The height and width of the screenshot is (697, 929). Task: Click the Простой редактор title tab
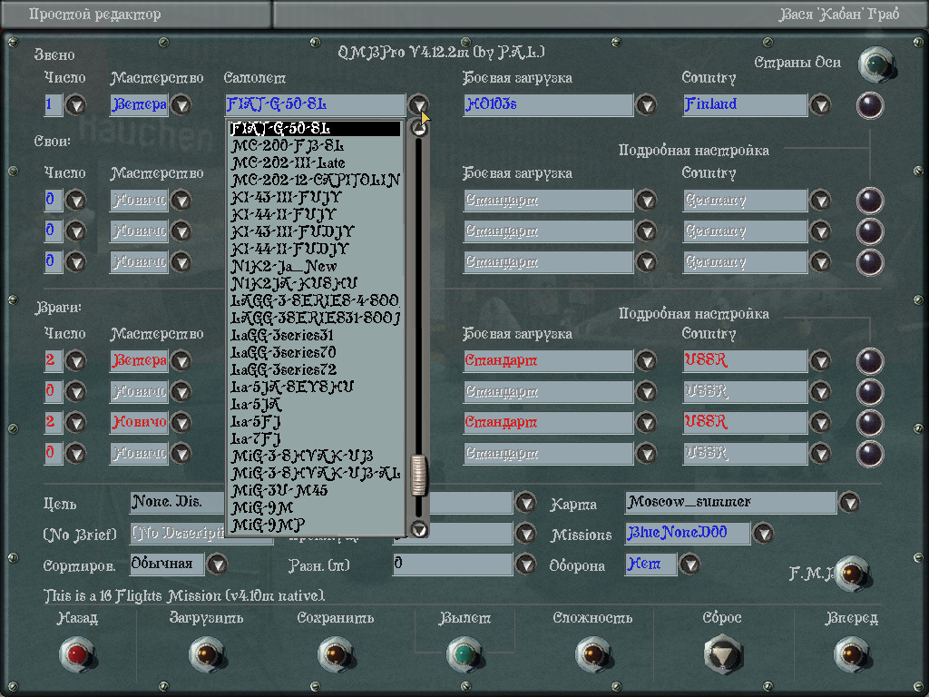click(x=136, y=15)
